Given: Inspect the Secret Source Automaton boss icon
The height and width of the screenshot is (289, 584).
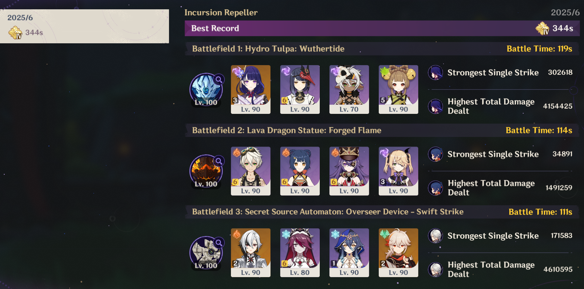Looking at the screenshot, I should 206,253.
